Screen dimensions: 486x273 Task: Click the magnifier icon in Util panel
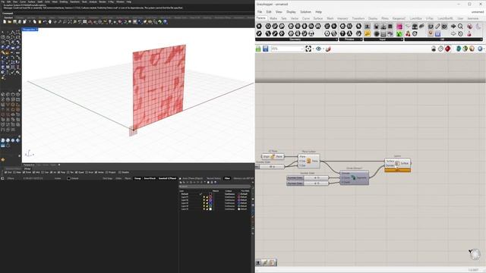(x=461, y=27)
